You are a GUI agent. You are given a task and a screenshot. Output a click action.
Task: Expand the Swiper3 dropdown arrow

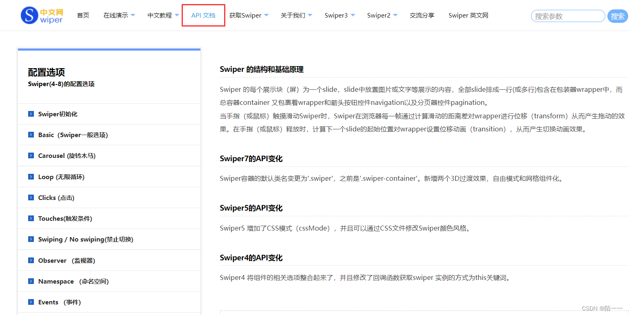[x=353, y=16]
